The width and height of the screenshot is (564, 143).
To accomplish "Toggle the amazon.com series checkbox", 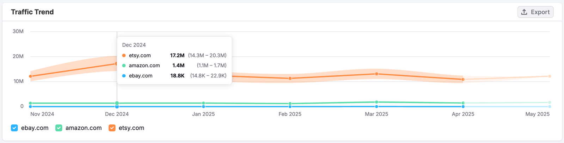I will pos(59,128).
